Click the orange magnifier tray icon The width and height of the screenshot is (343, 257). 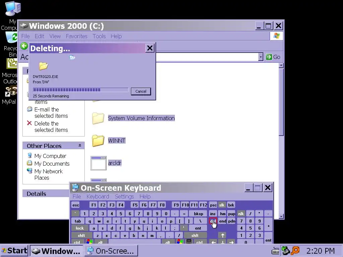(295, 250)
